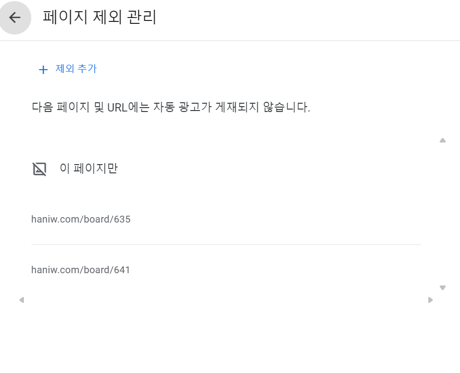Go back using the left arrow button

pyautogui.click(x=15, y=18)
